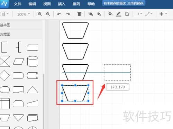Click the zoom in magnifier icon
This screenshot has height=129, width=173.
click(x=40, y=14)
